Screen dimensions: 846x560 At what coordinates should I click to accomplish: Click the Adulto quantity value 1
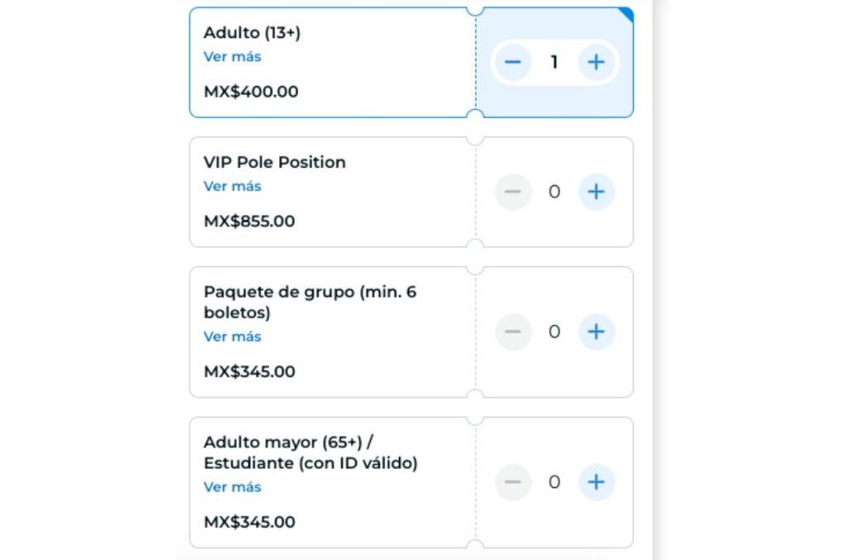(x=554, y=62)
